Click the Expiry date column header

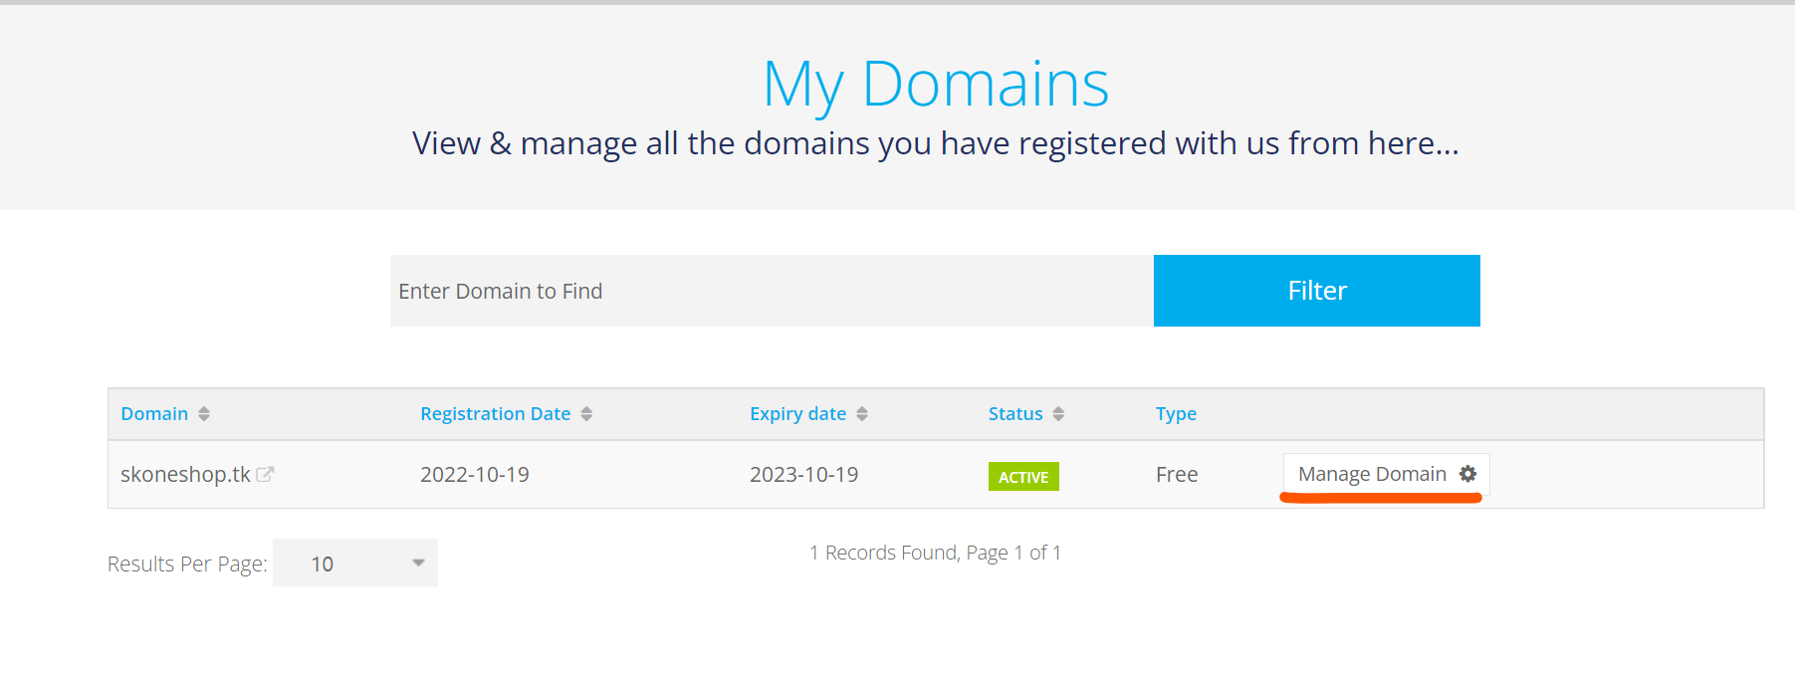[x=797, y=414]
